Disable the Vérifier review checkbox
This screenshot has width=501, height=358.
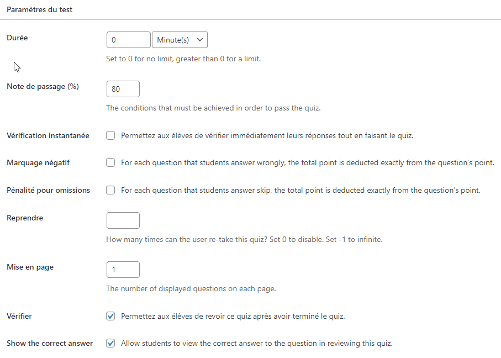coord(110,315)
